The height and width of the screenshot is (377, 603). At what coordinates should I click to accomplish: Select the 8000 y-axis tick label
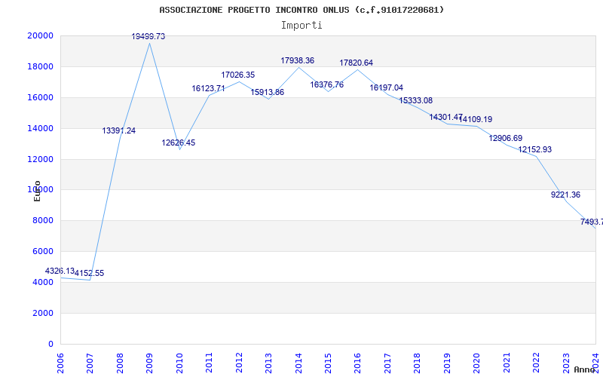point(42,220)
